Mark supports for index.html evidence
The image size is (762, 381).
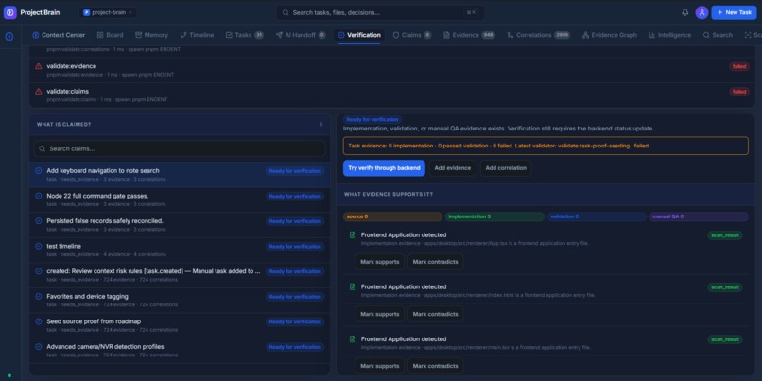(x=379, y=314)
